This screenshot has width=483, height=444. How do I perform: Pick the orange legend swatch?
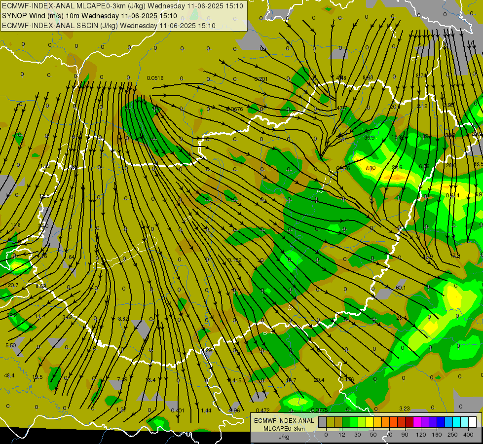tap(385, 422)
